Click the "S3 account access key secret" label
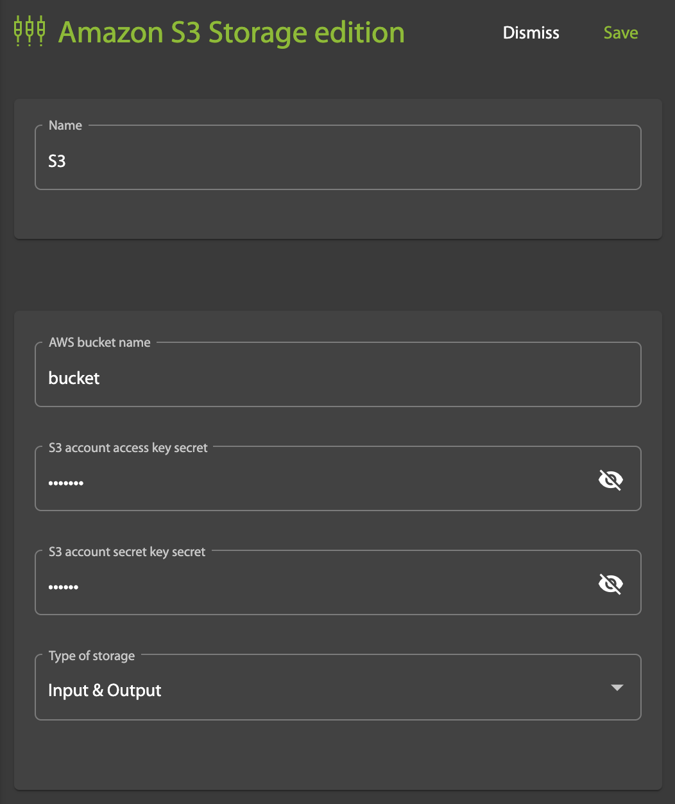 pos(128,448)
